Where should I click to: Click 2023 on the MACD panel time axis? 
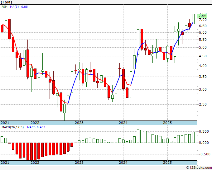coord(79,163)
